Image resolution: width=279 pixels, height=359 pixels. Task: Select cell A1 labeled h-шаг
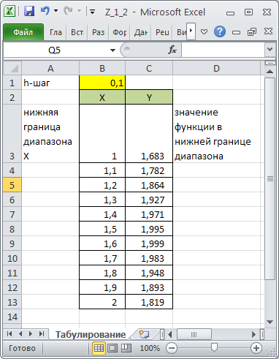coord(50,83)
